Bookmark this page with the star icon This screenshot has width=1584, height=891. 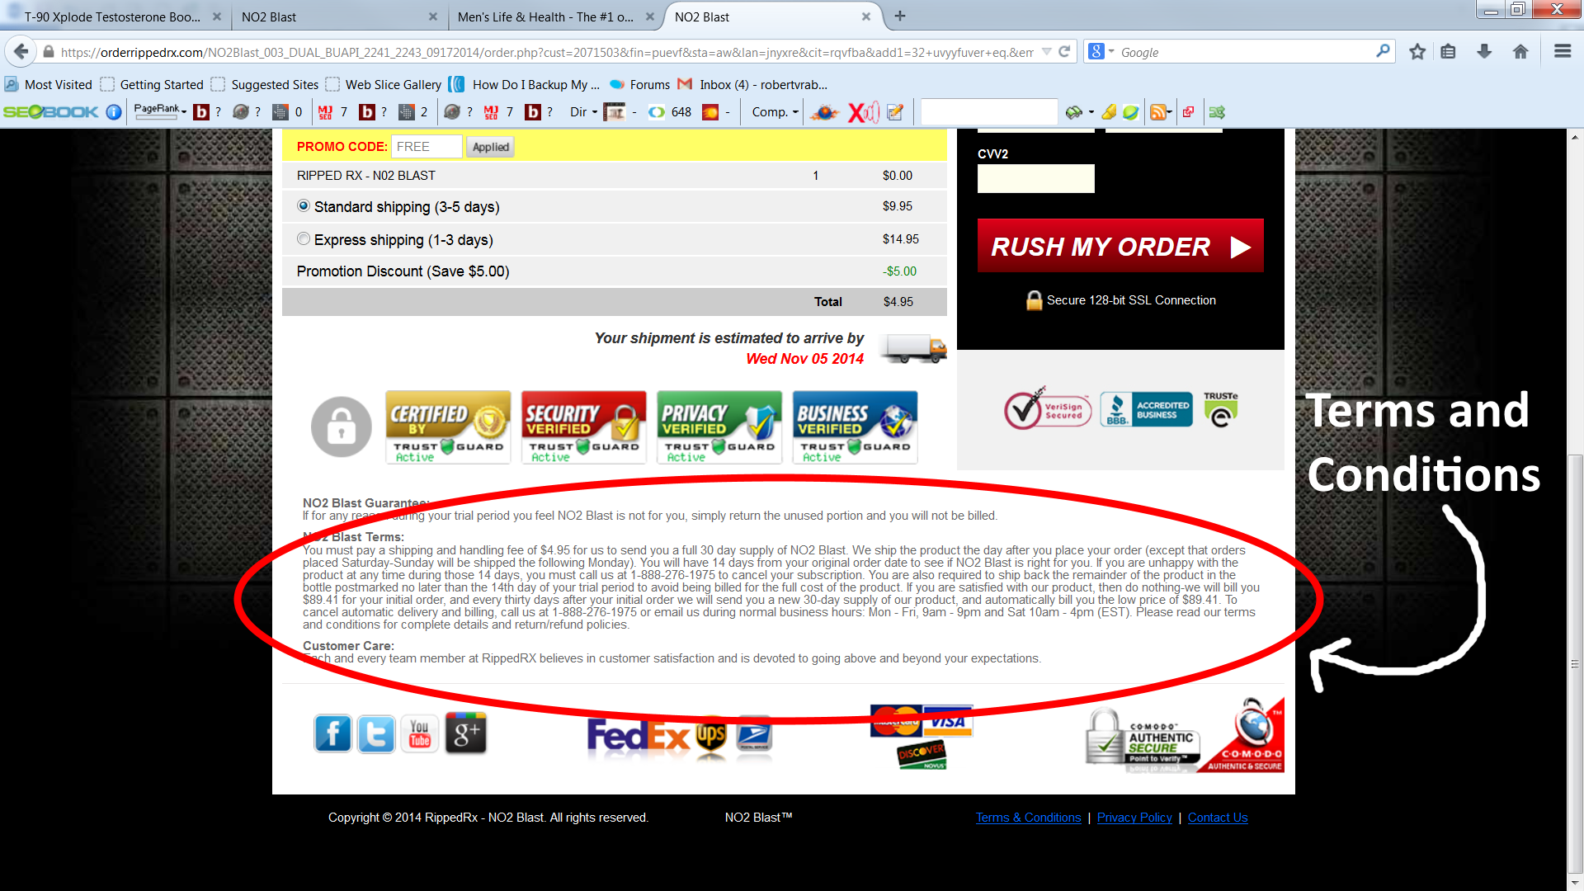pyautogui.click(x=1417, y=51)
